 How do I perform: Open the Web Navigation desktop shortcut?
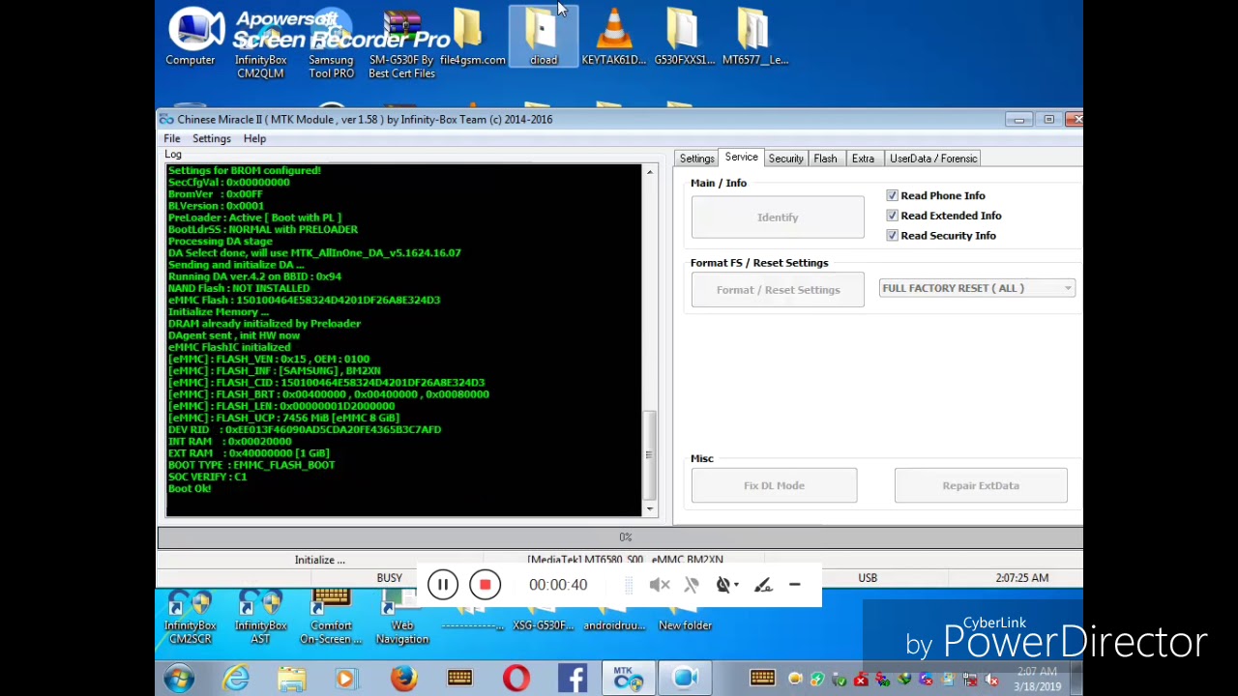tap(401, 619)
